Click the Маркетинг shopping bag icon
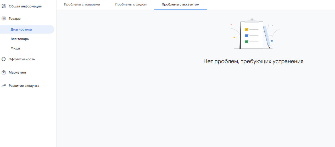335x147 pixels. coord(4,72)
